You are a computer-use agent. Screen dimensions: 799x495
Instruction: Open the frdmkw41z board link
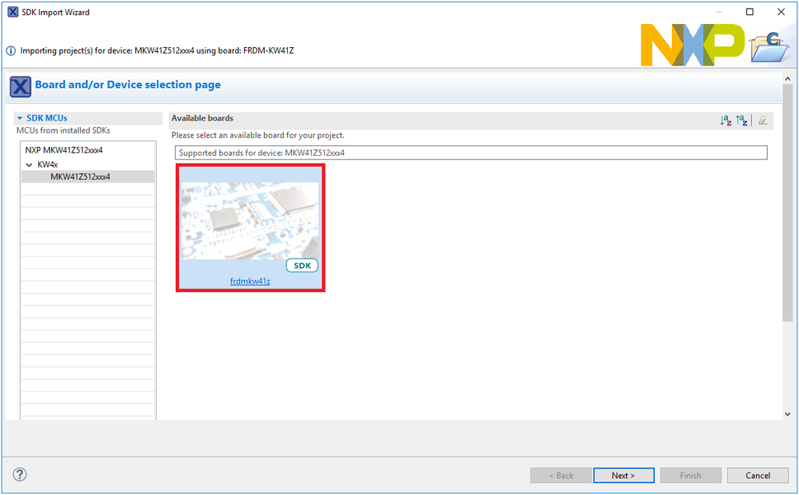click(250, 281)
